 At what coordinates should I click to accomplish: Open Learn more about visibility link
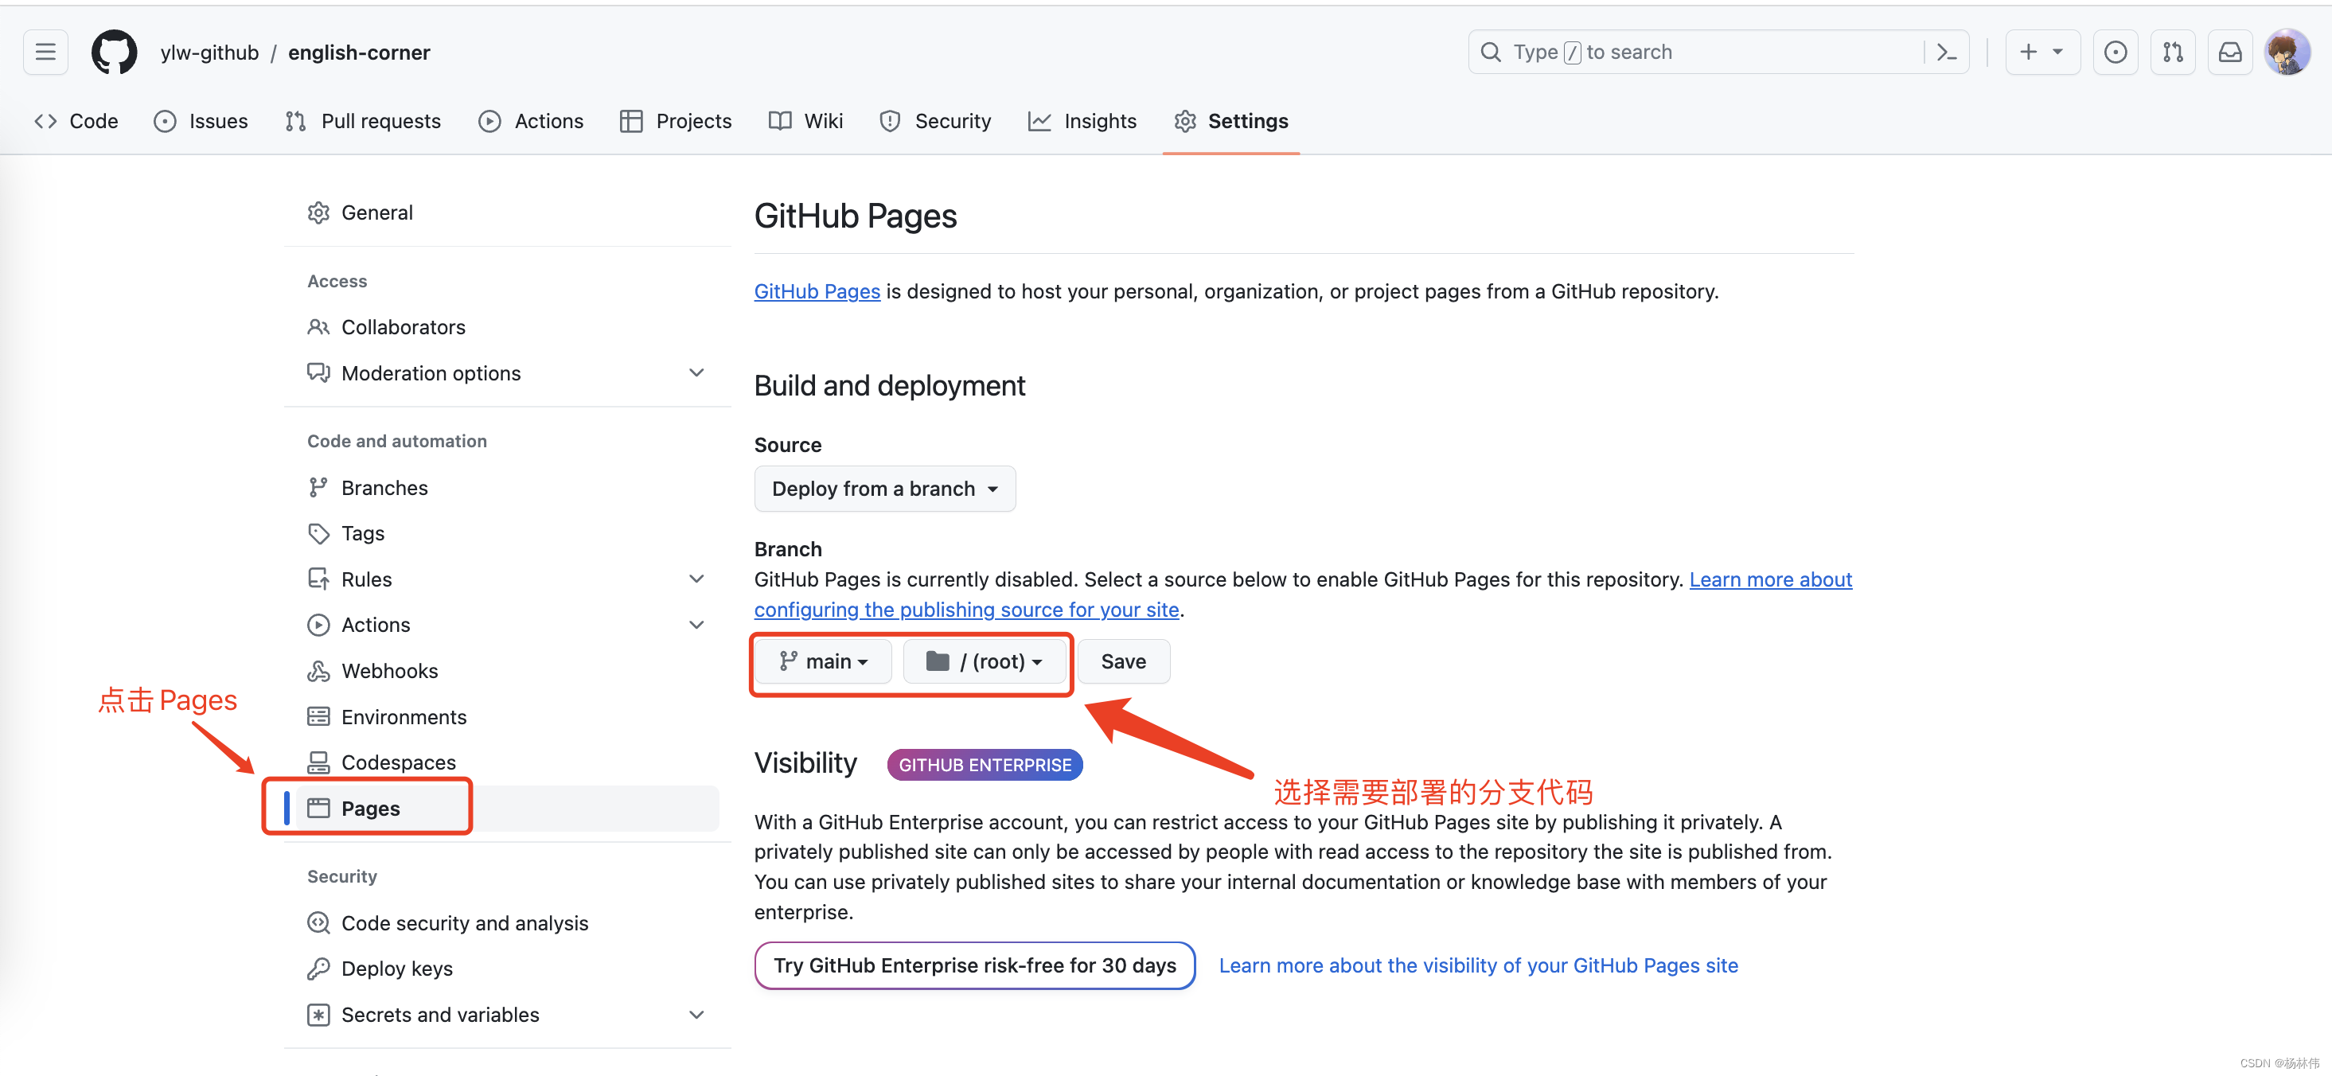(x=1478, y=965)
